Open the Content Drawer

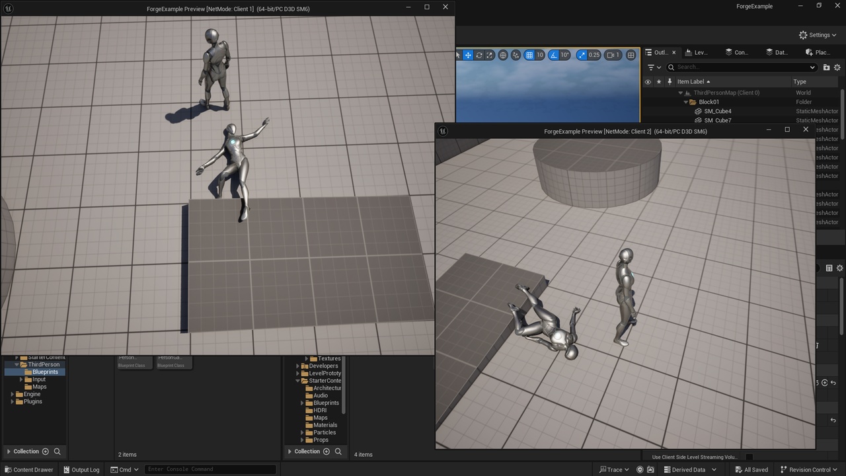coord(28,469)
